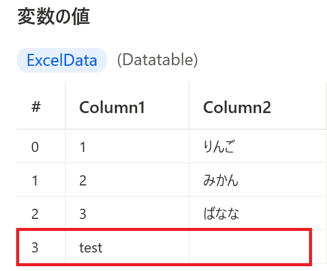327x271 pixels.
Task: Click Column1 cell with value 2
Action: tap(128, 179)
